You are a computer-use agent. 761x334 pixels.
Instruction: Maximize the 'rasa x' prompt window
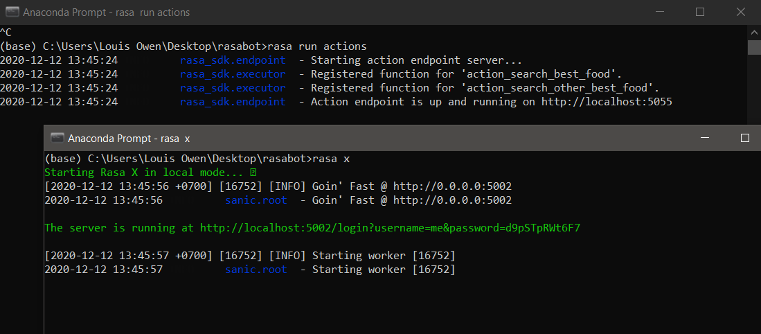(x=745, y=139)
